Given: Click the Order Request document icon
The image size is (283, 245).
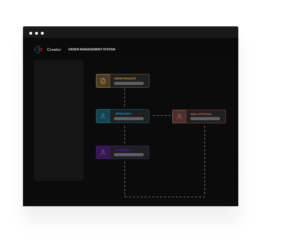Looking at the screenshot, I should click(x=103, y=81).
